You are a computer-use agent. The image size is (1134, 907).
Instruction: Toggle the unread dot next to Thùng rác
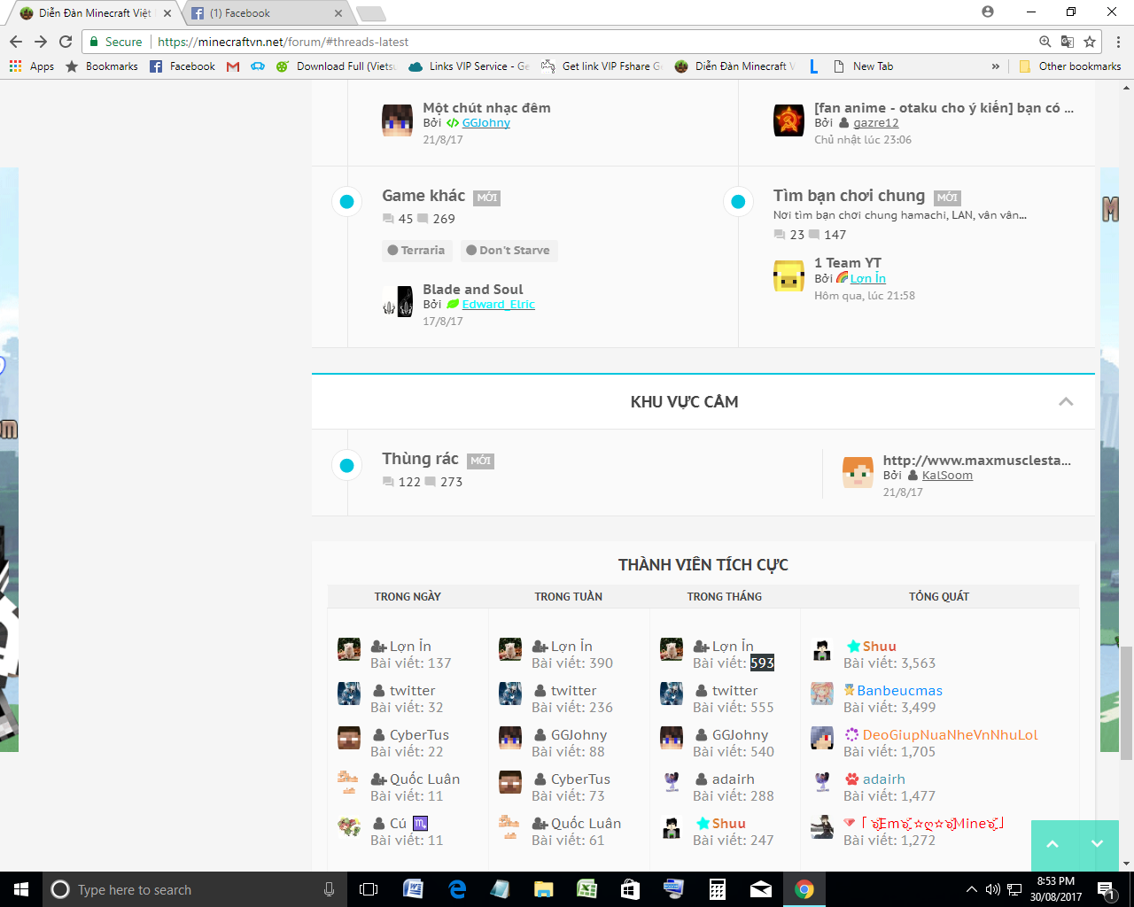click(x=346, y=465)
